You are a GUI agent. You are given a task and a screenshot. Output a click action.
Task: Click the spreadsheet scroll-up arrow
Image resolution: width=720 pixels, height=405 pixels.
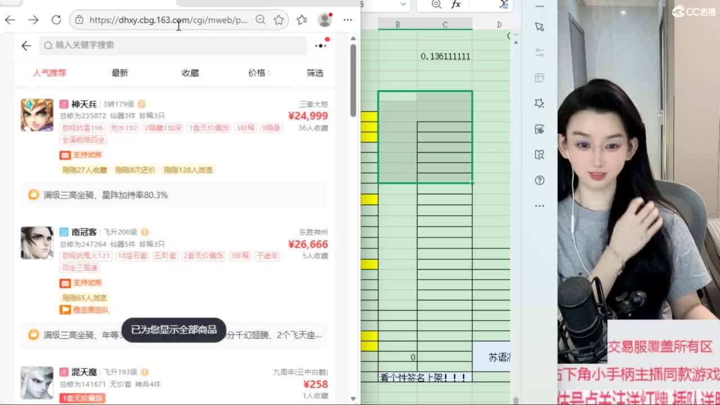point(516,42)
